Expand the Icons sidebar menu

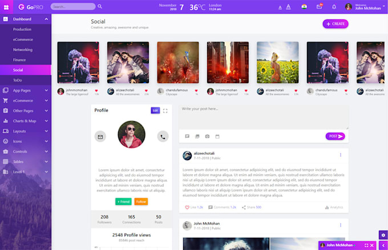[x=26, y=141]
